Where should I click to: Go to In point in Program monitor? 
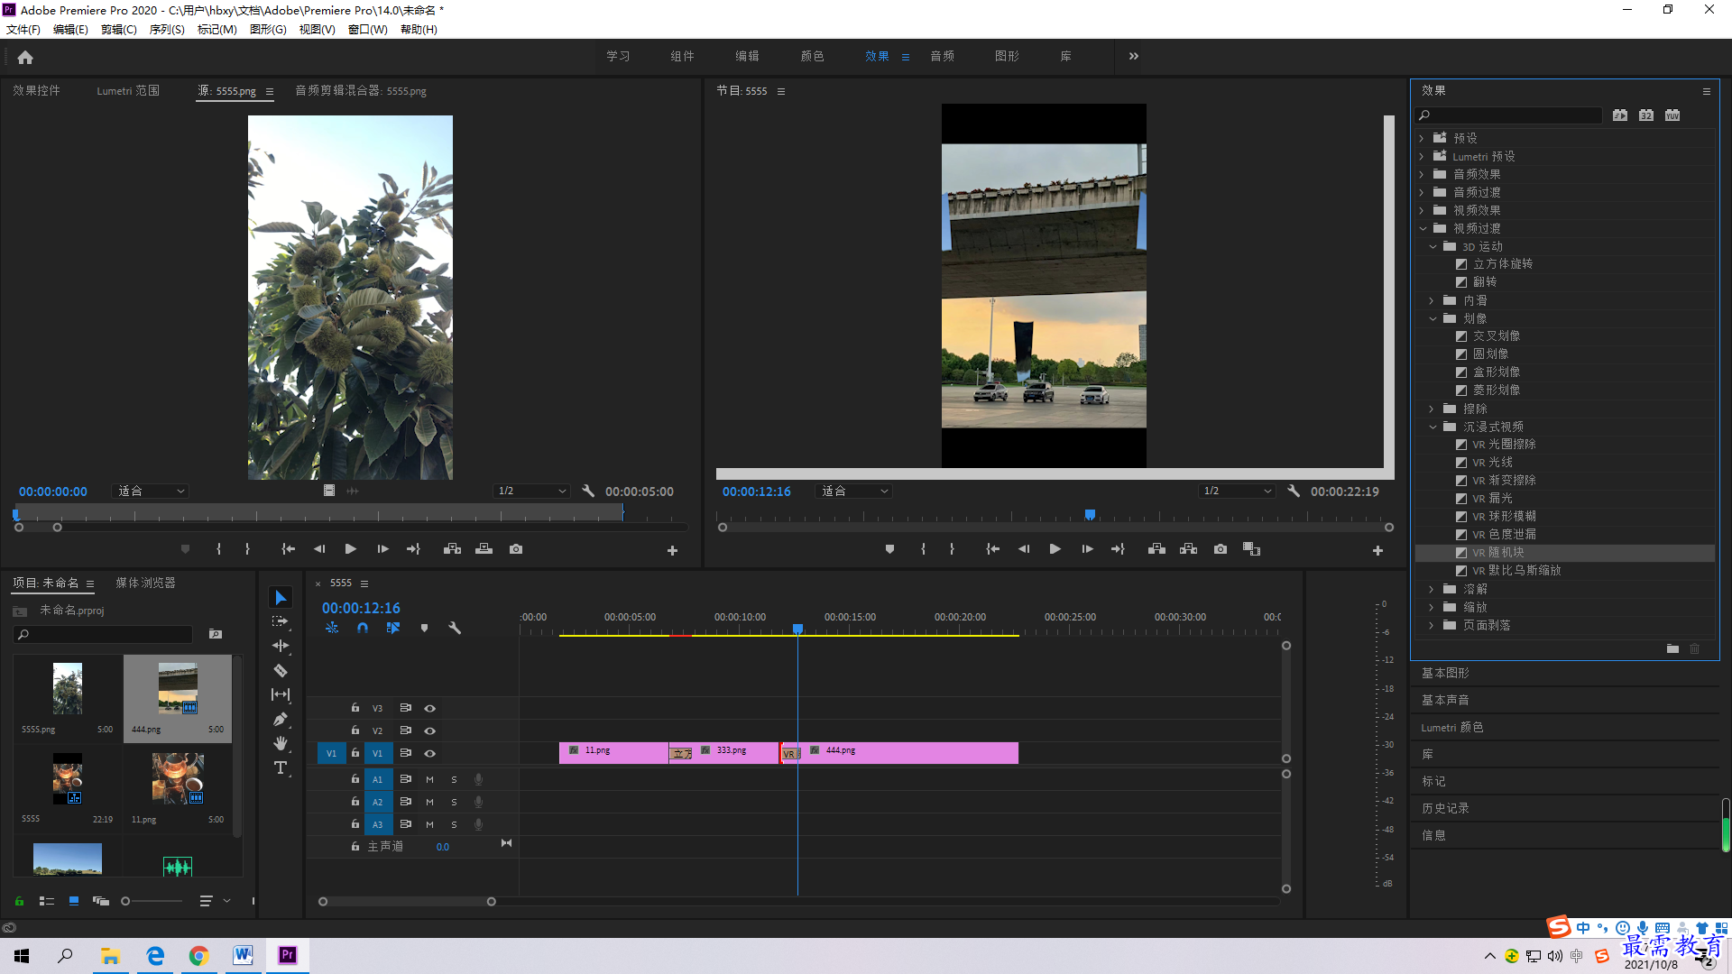[x=992, y=549]
